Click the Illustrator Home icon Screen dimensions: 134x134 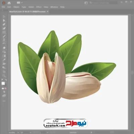[x=9, y=3]
